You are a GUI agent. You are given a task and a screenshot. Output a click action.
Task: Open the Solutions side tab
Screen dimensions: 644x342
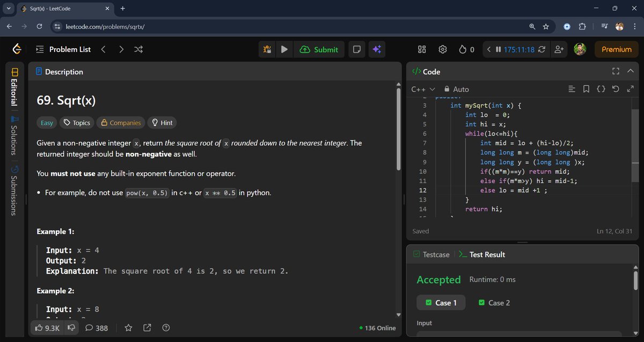(14, 136)
